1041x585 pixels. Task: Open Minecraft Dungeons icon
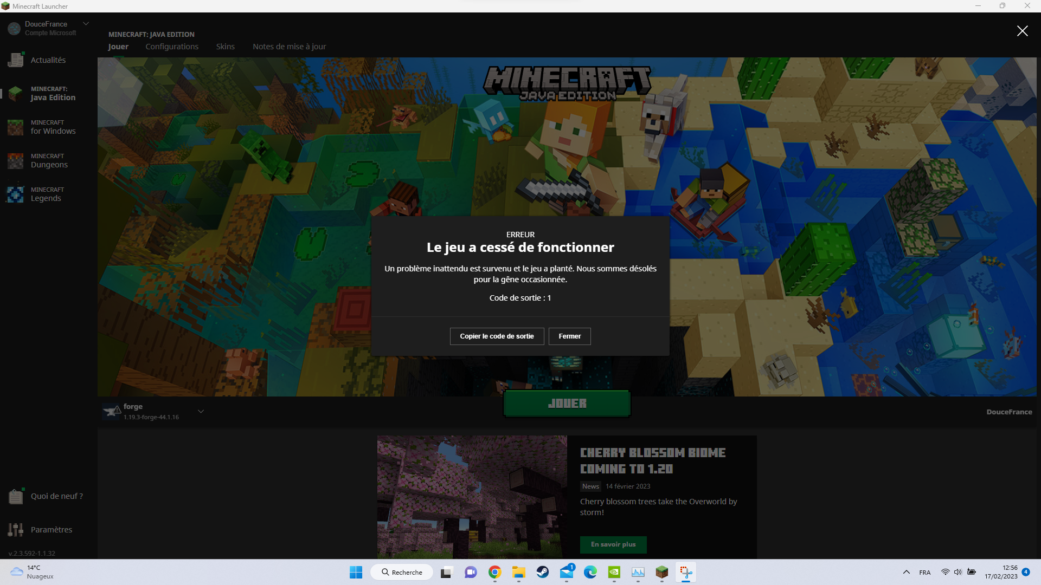[16, 161]
